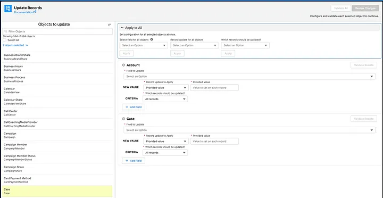Select Campaign Member in the objects list
383x198 pixels.
(57, 146)
